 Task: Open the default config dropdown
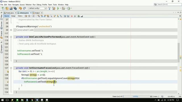tap(38, 8)
